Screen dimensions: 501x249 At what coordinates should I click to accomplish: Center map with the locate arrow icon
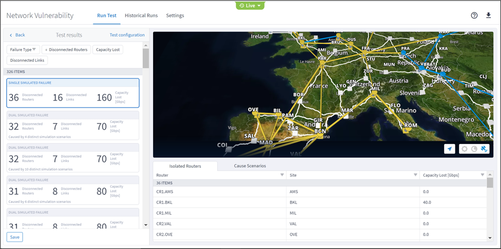coord(450,149)
